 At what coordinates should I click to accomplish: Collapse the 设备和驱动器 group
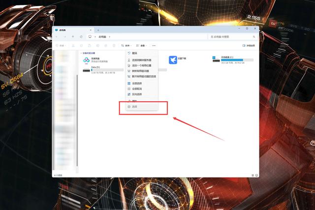click(x=81, y=53)
